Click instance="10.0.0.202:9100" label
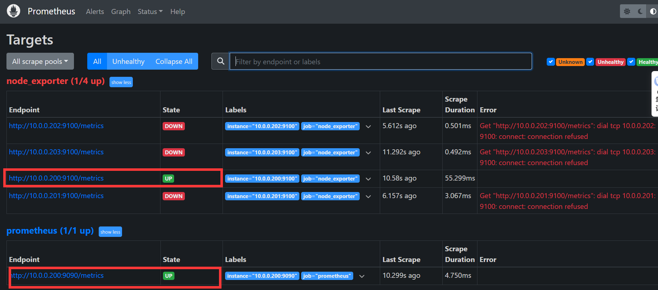Viewport: 658px width, 290px height. click(x=262, y=126)
